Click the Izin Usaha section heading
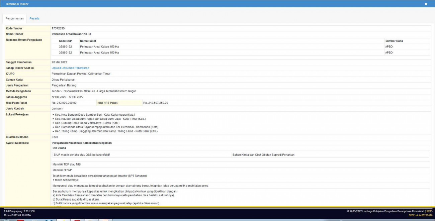 coord(59,148)
